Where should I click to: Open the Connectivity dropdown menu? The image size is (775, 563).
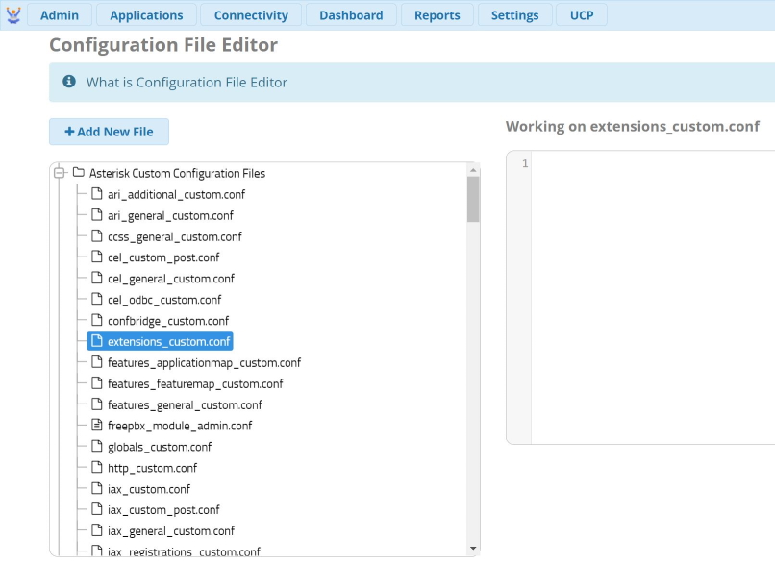point(251,15)
